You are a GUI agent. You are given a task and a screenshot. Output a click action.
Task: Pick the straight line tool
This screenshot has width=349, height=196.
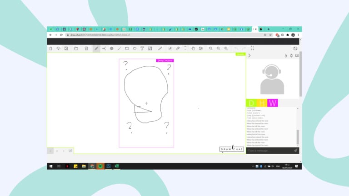click(x=120, y=49)
